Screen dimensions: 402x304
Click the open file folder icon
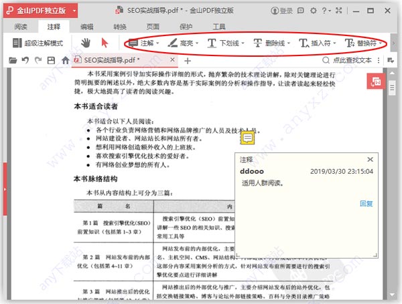(13, 60)
